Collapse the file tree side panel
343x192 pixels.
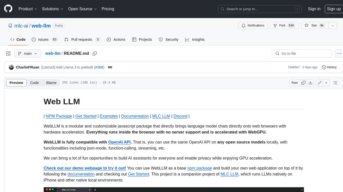(x=8, y=54)
